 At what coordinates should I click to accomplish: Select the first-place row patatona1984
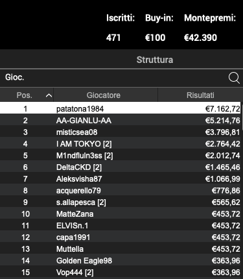pos(121,108)
